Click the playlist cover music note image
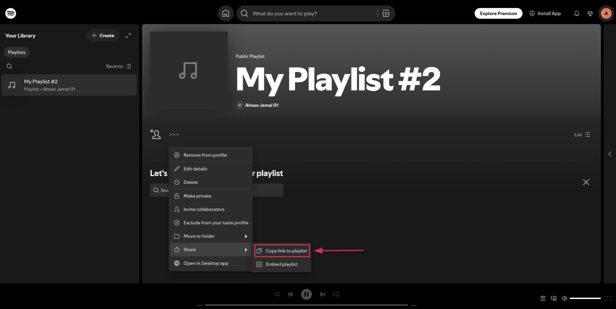Viewport: 616px width, 309px height. pyautogui.click(x=189, y=70)
